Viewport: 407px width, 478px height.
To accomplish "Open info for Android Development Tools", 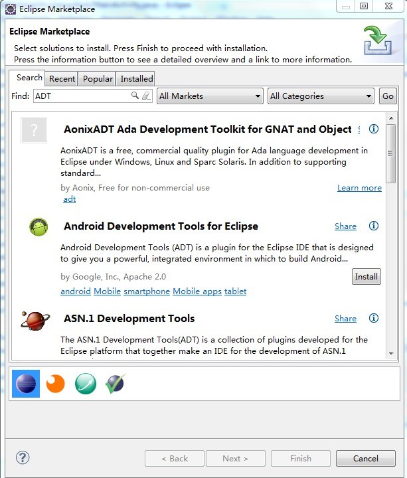I will (373, 226).
